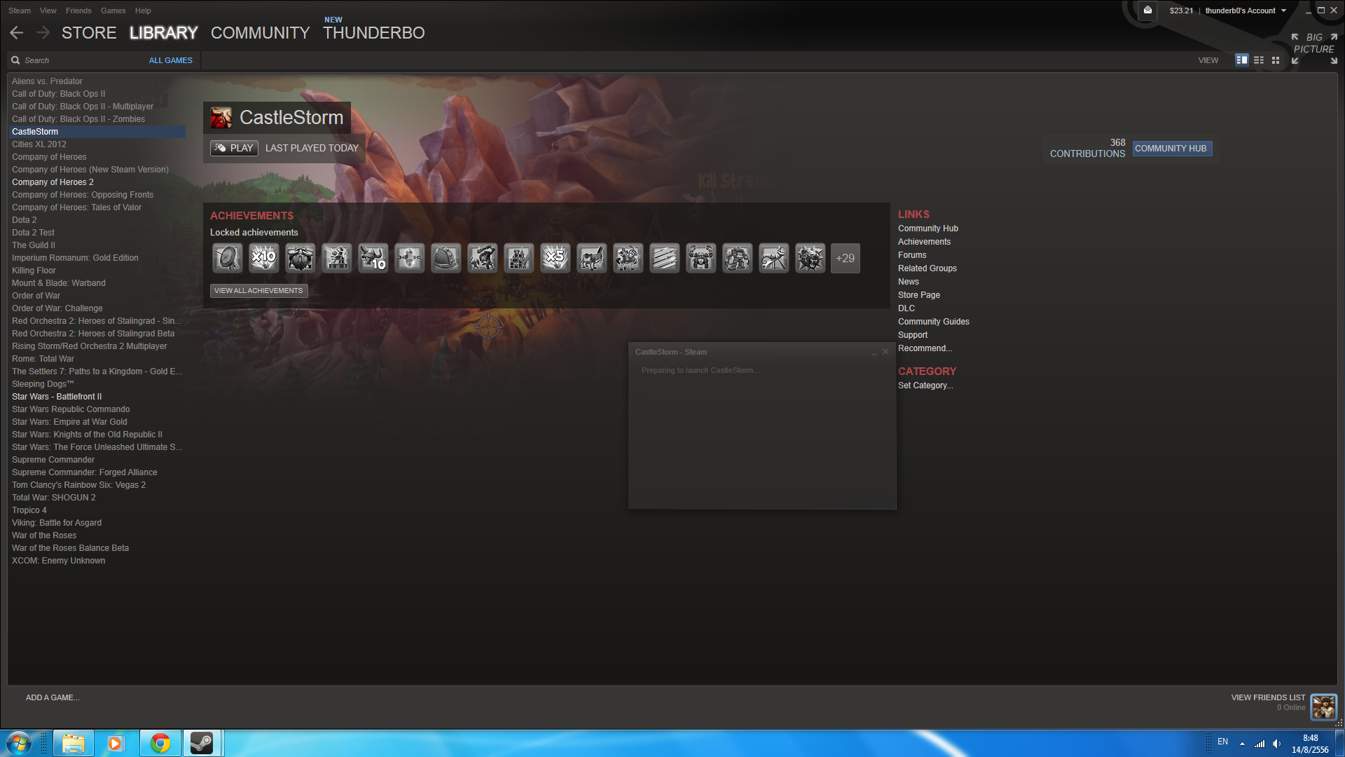This screenshot has height=757, width=1345.
Task: Open the Games menu
Action: tap(113, 11)
